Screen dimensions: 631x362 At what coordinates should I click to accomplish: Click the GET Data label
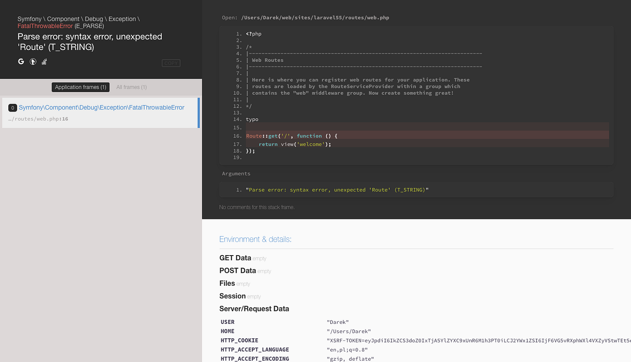click(235, 257)
